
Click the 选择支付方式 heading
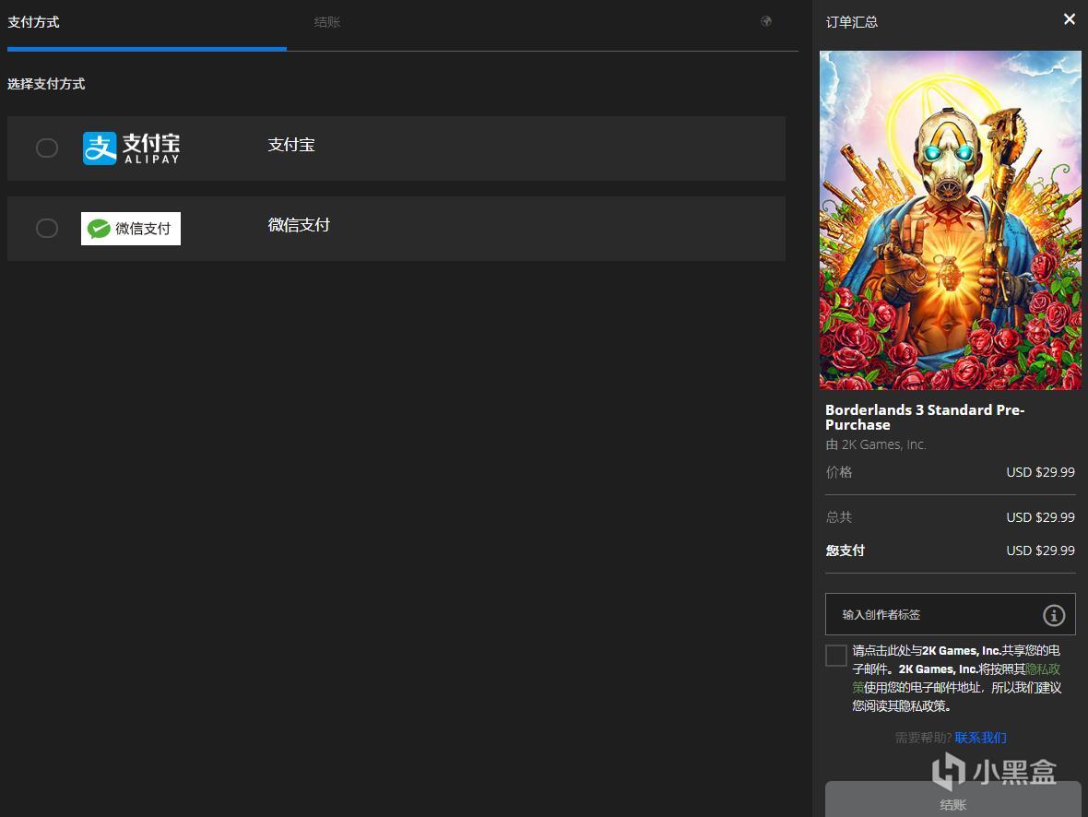point(46,84)
